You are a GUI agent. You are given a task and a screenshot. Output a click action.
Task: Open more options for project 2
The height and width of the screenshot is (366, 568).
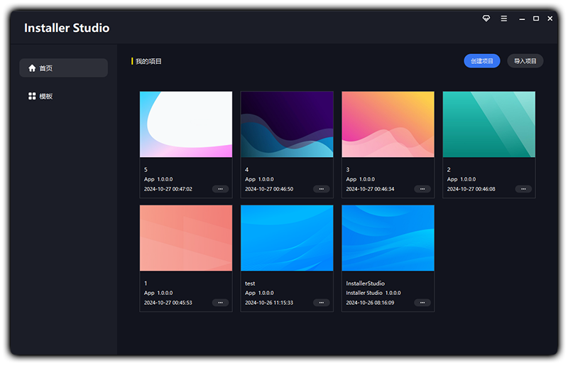(x=523, y=189)
